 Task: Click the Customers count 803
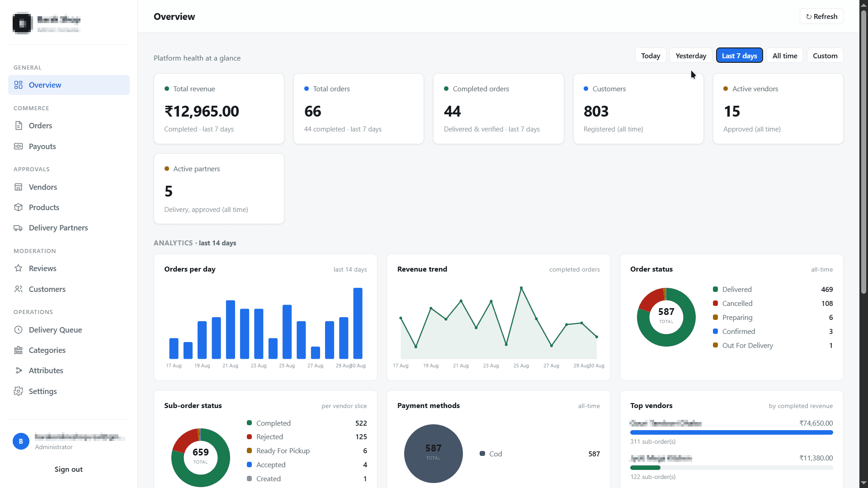(596, 111)
